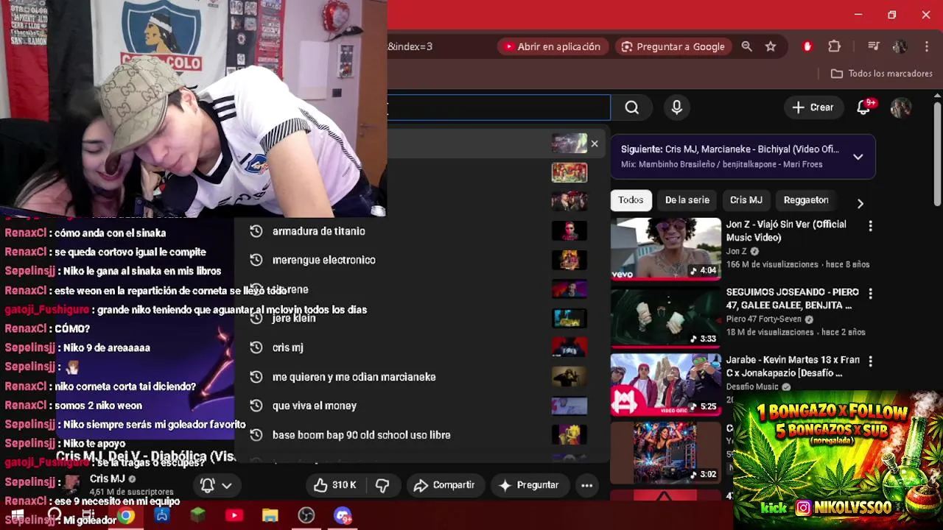Open YouTube notifications bell with 9+ badge

(864, 107)
